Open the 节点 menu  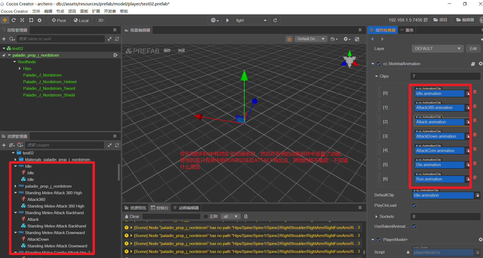tap(60, 11)
